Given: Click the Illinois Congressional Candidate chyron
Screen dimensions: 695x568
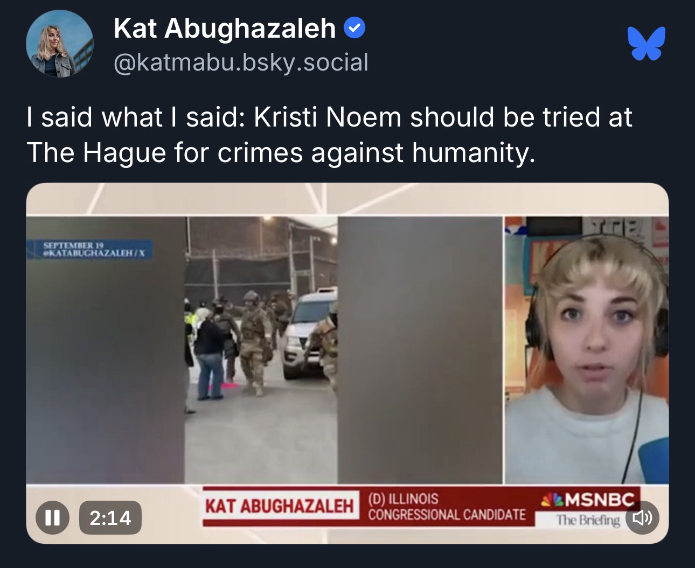Looking at the screenshot, I should coord(447,507).
